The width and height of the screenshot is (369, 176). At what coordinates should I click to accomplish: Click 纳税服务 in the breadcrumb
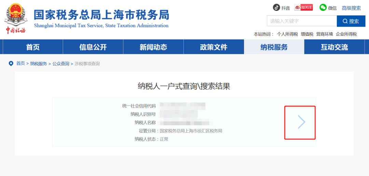click(x=39, y=64)
